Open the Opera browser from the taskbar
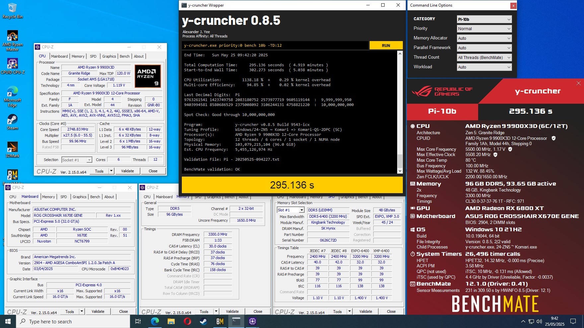Image resolution: width=584 pixels, height=328 pixels. coord(187,321)
